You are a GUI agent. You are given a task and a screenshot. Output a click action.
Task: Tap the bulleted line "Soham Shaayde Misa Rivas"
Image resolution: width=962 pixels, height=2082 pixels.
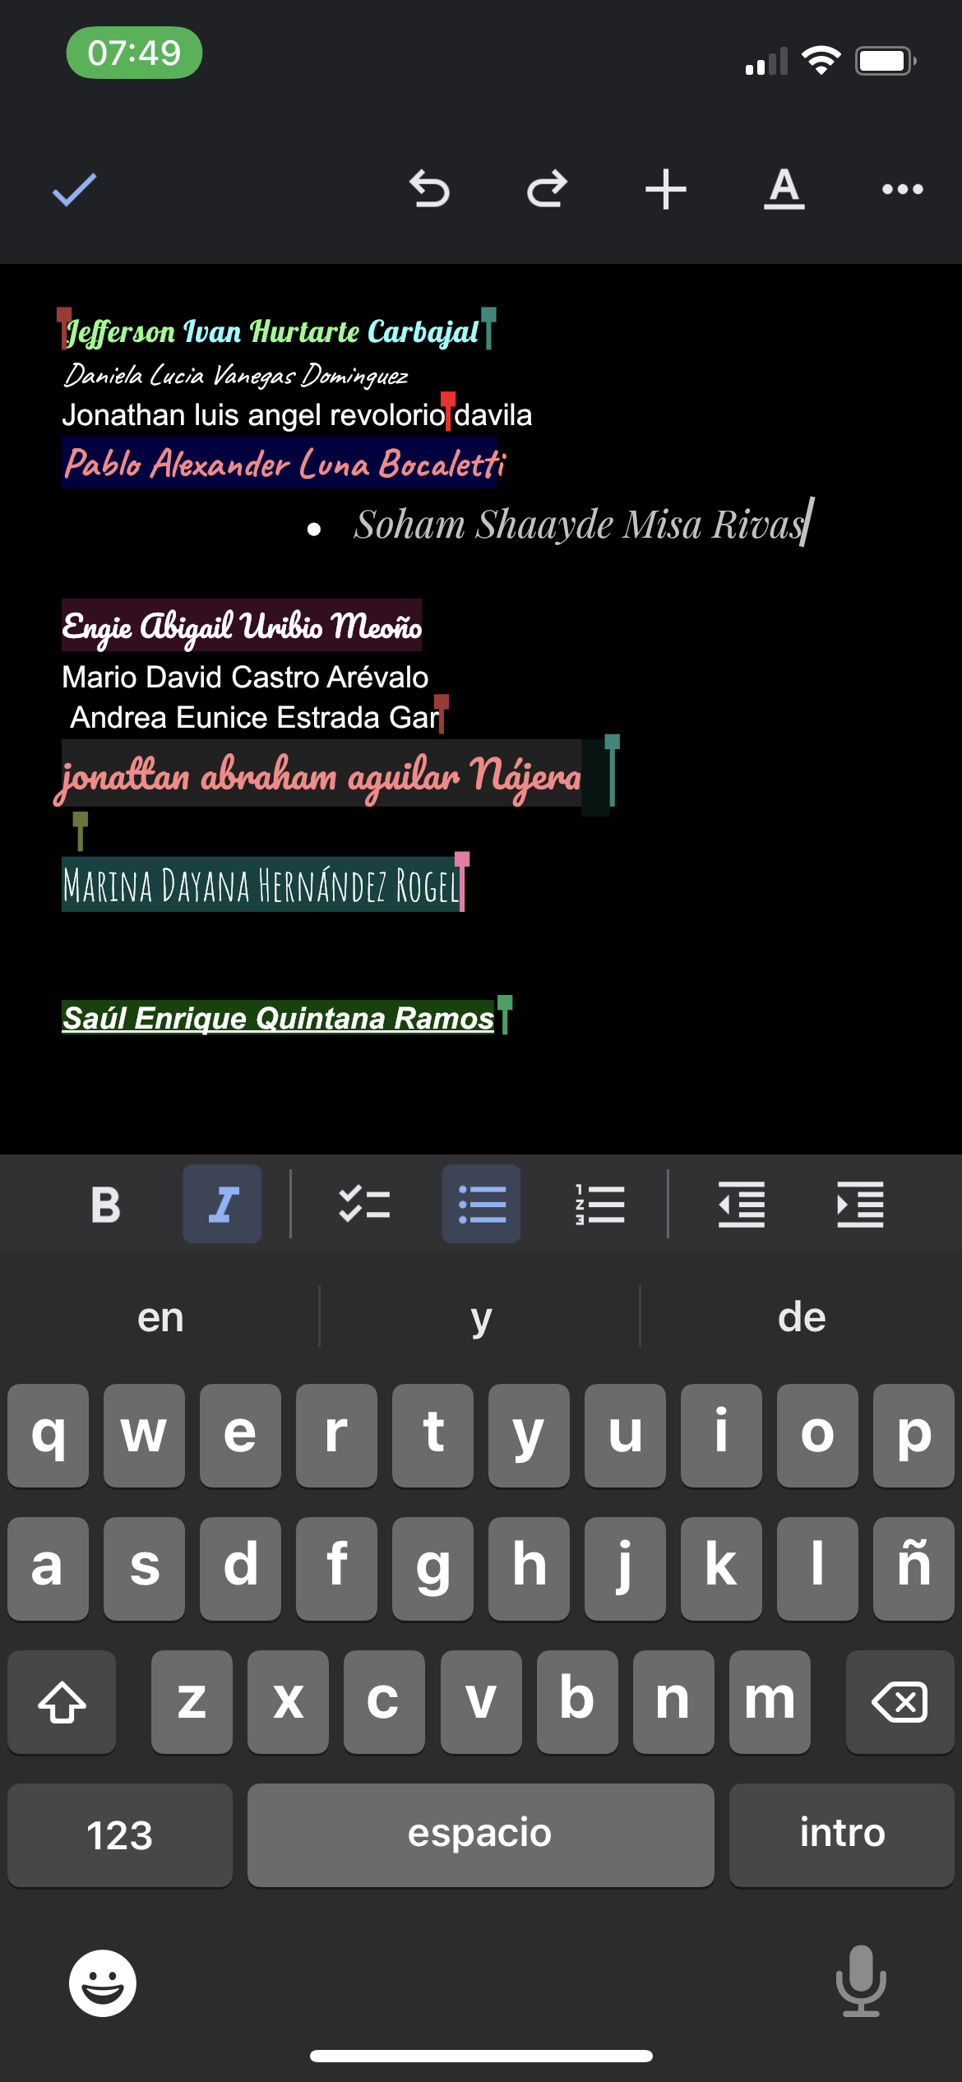pos(580,525)
